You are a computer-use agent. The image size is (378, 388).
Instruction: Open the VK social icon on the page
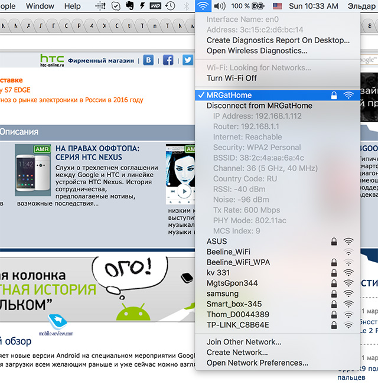(x=148, y=60)
